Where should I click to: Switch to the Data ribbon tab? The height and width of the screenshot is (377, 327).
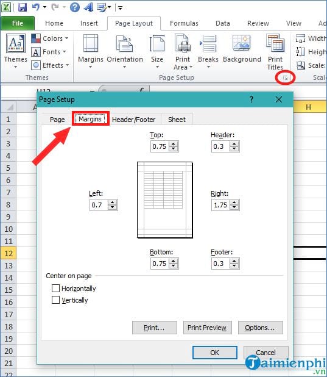pos(223,23)
